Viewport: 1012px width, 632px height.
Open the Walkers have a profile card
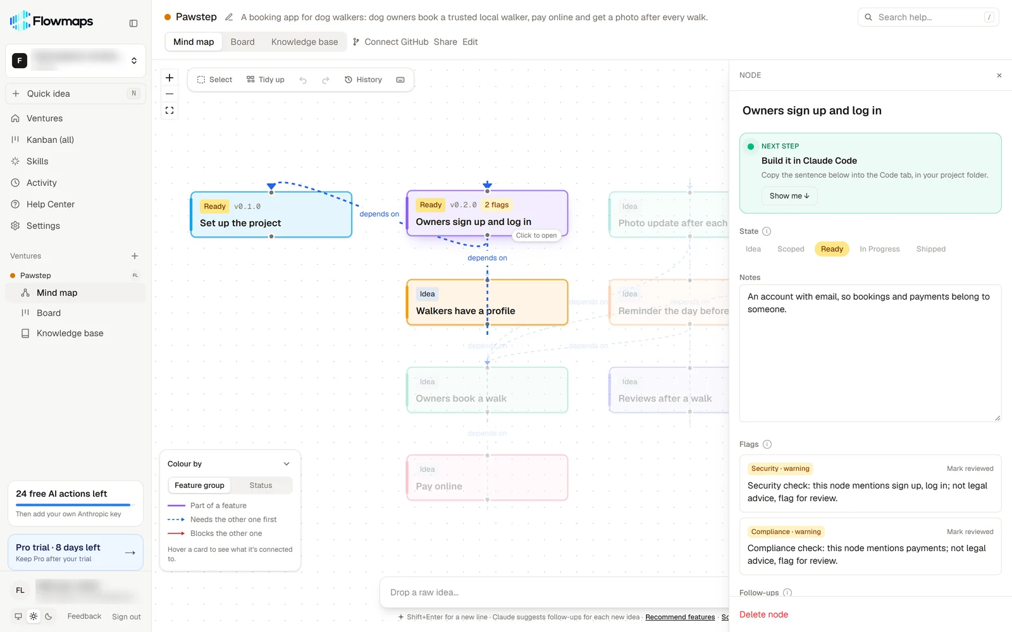(x=487, y=303)
